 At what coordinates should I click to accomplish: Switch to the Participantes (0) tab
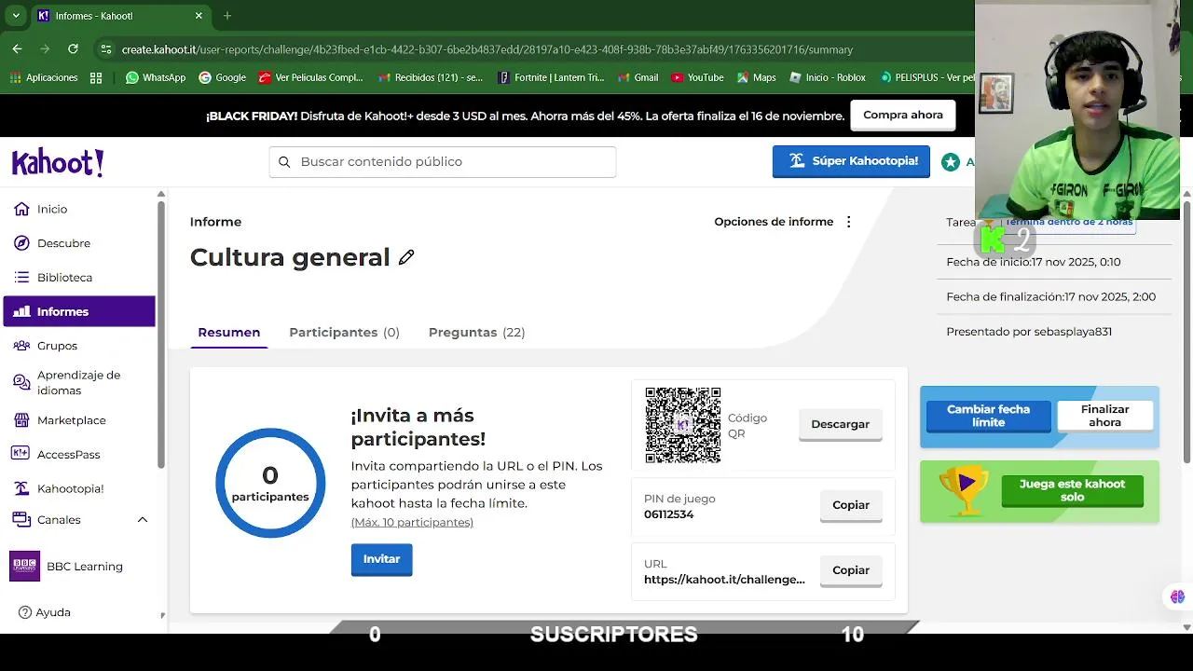pos(344,333)
